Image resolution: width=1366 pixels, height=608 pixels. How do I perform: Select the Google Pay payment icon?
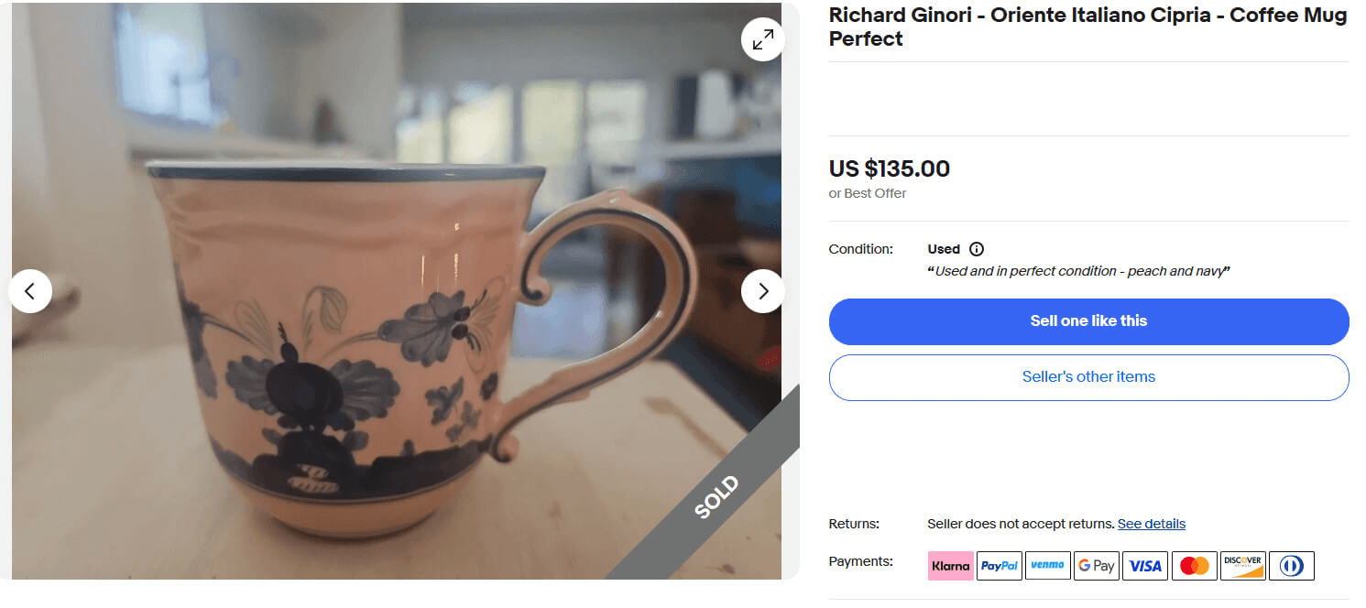(1097, 565)
